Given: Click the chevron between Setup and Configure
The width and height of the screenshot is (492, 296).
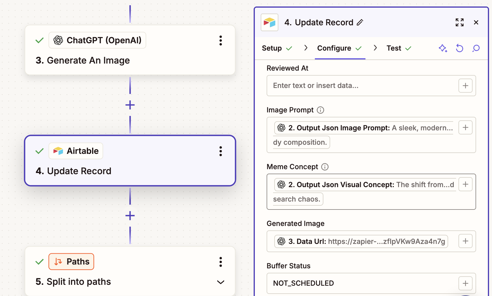Looking at the screenshot, I should [306, 48].
